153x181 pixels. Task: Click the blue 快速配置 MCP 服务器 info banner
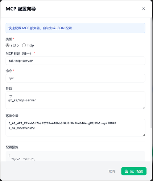coord(75,28)
